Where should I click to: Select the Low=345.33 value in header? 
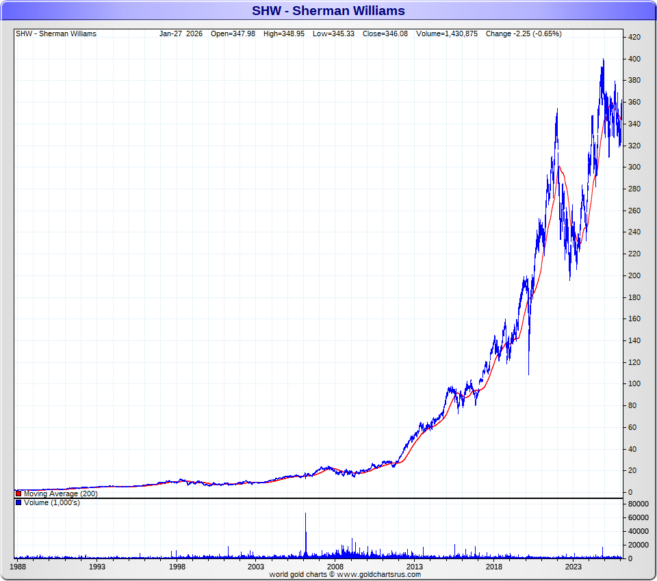pos(333,33)
